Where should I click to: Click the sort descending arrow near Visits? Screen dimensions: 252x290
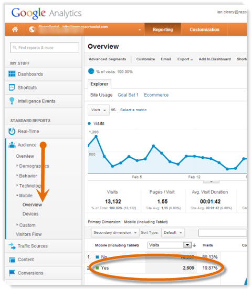click(x=194, y=245)
